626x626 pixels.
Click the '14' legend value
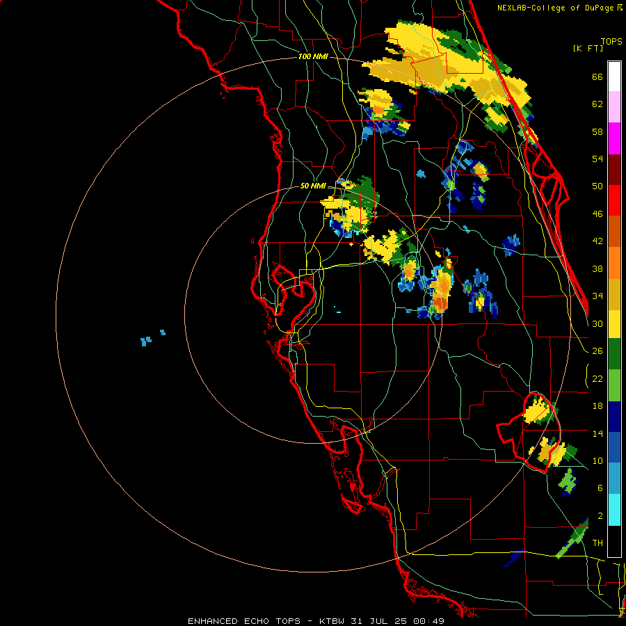coord(597,433)
